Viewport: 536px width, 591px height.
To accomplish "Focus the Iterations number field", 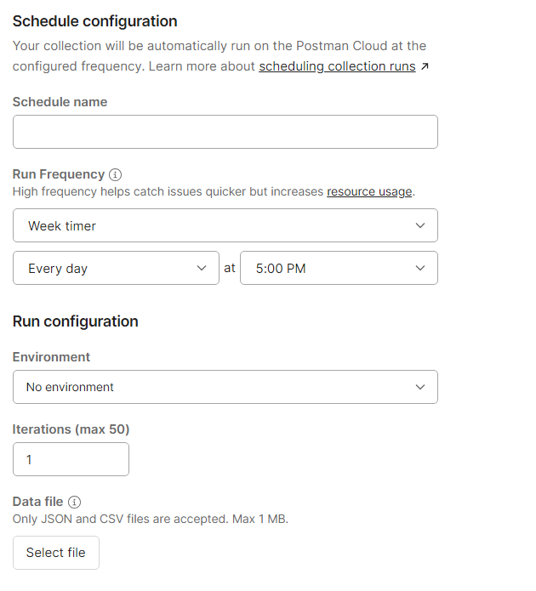I will pyautogui.click(x=71, y=459).
